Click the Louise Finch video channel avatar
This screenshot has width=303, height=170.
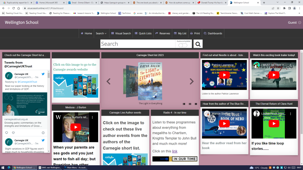pyautogui.click(x=257, y=114)
